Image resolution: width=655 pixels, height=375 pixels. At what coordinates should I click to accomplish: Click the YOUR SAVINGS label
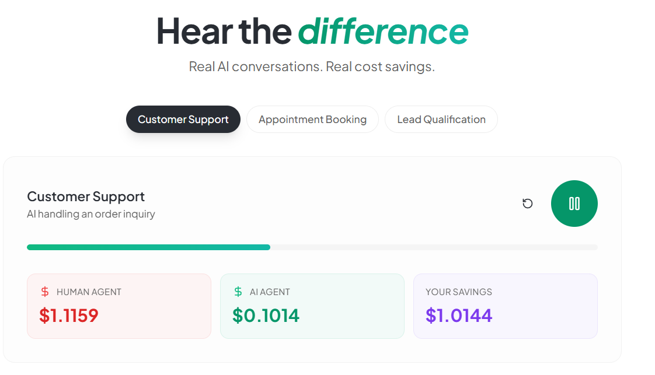(x=459, y=292)
